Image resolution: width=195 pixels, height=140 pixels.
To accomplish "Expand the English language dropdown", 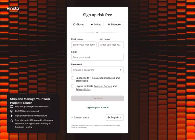I will (115, 117).
